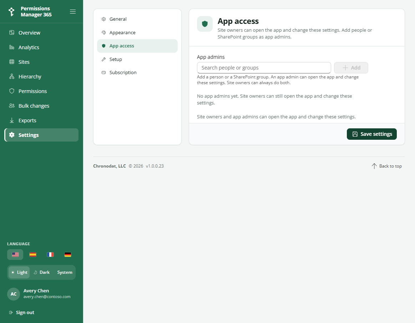The height and width of the screenshot is (323, 415).
Task: Click the up arrow icon beside Back to top
Action: (x=374, y=166)
